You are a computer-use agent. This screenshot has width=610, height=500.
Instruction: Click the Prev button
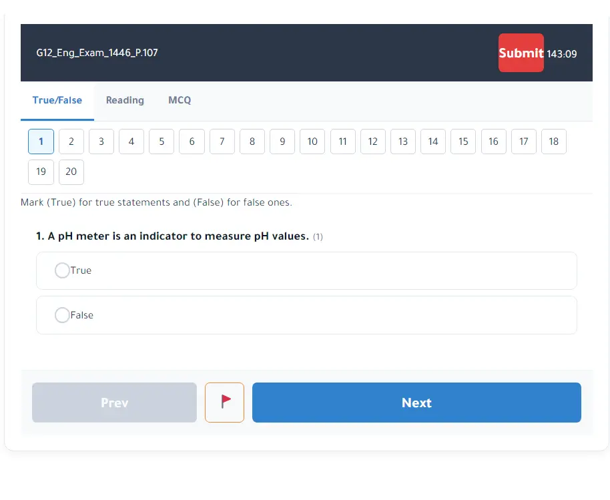tap(114, 403)
